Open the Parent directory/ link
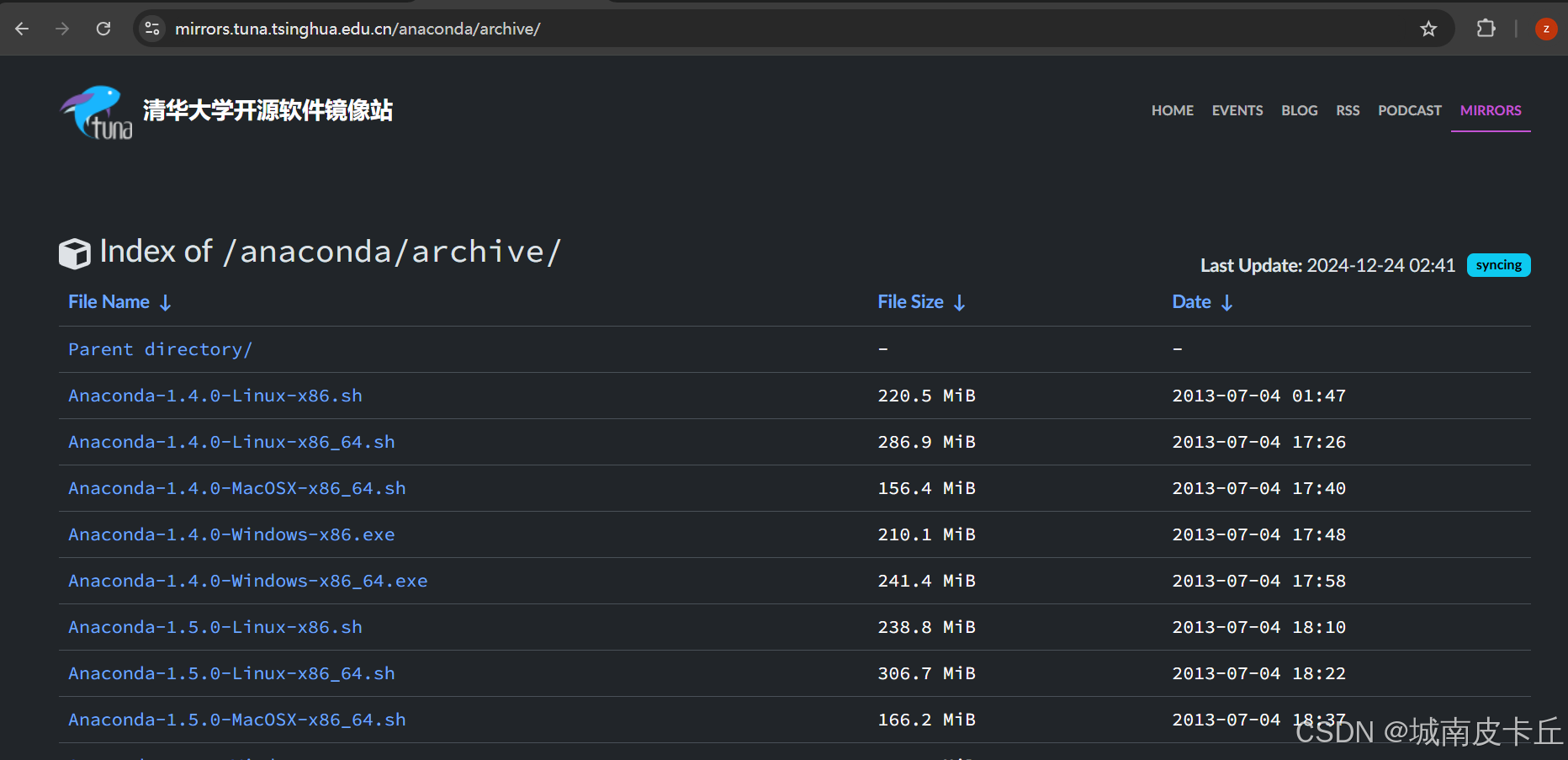Viewport: 1568px width, 760px height. 160,349
